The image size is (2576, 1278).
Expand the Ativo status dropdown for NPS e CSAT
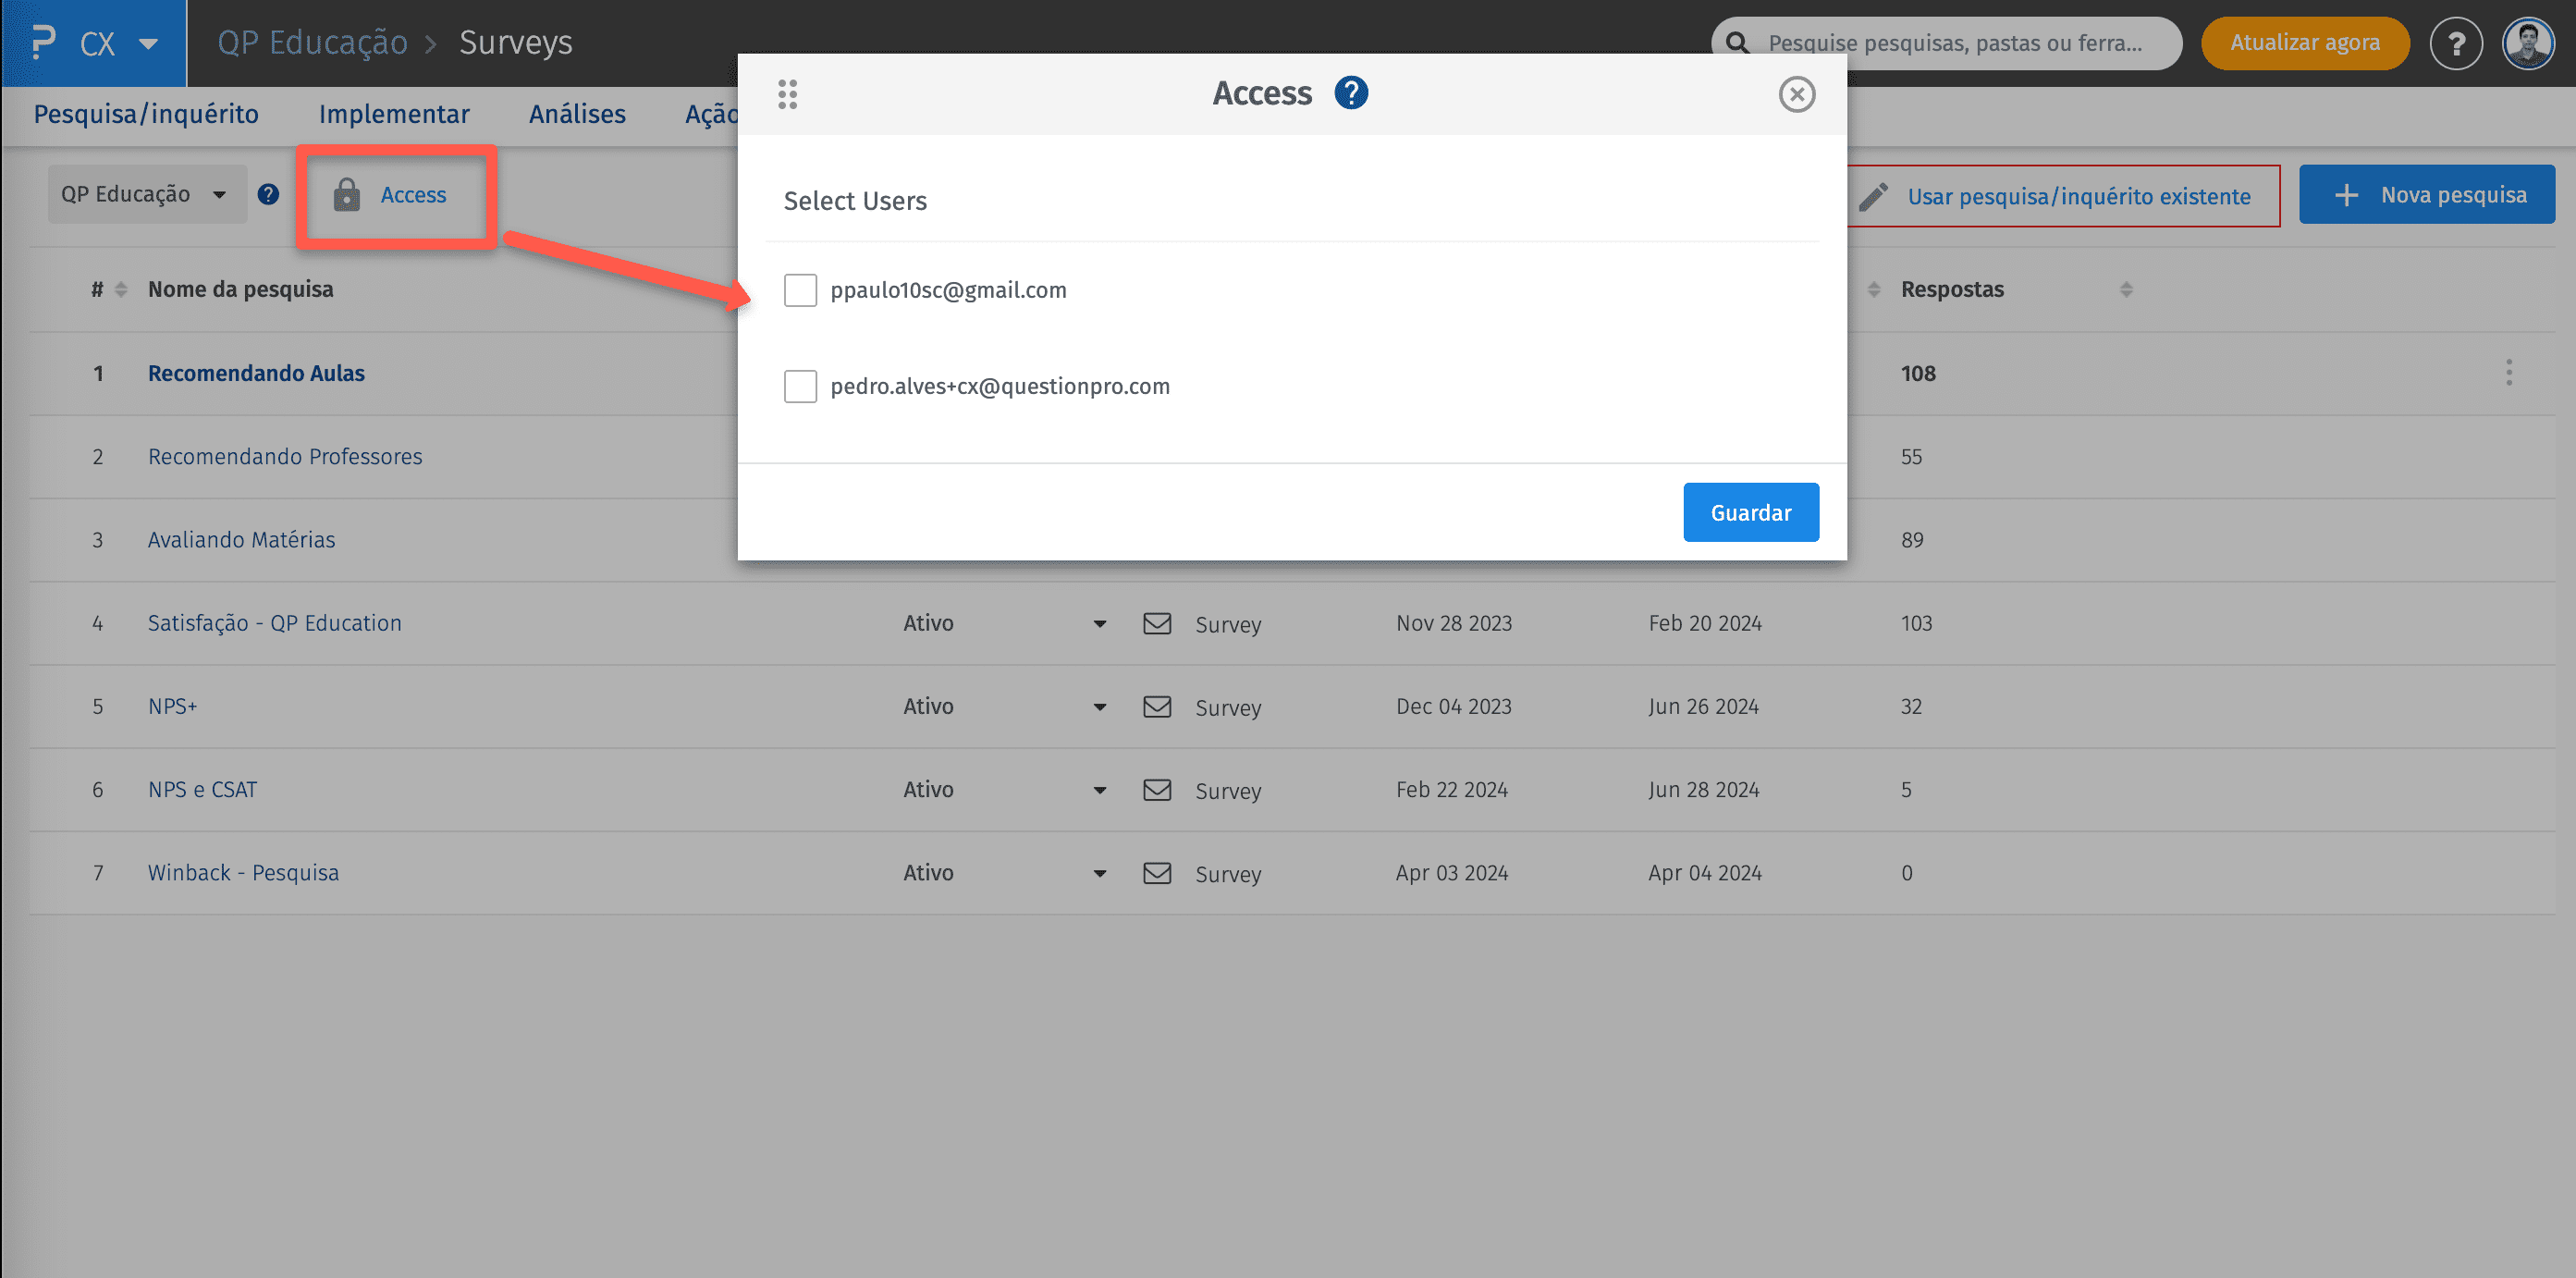1099,790
